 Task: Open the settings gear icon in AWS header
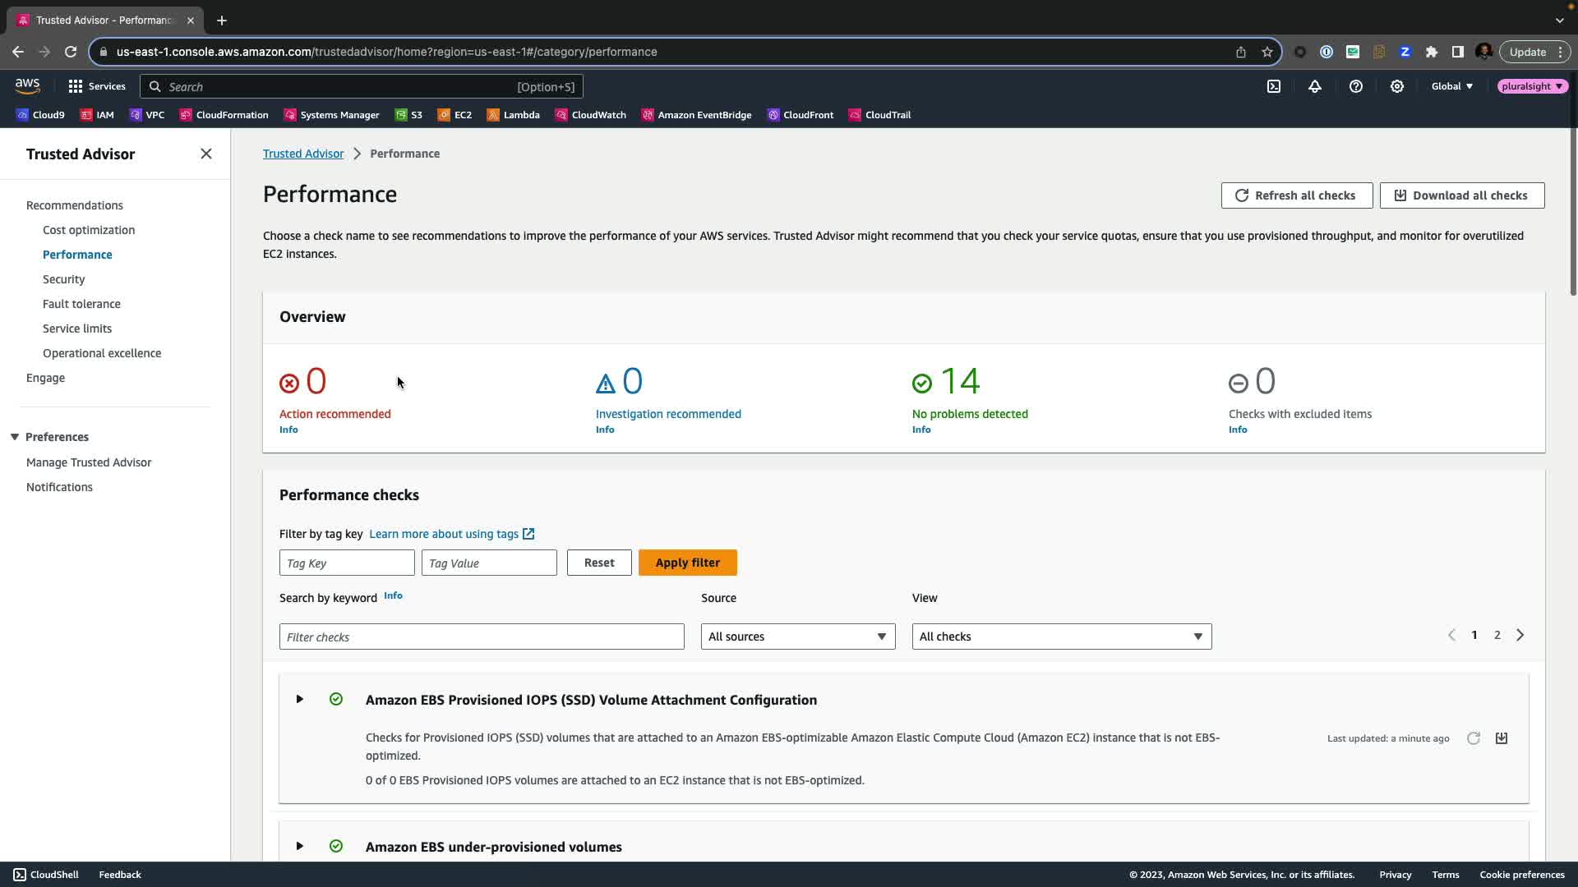tap(1397, 86)
